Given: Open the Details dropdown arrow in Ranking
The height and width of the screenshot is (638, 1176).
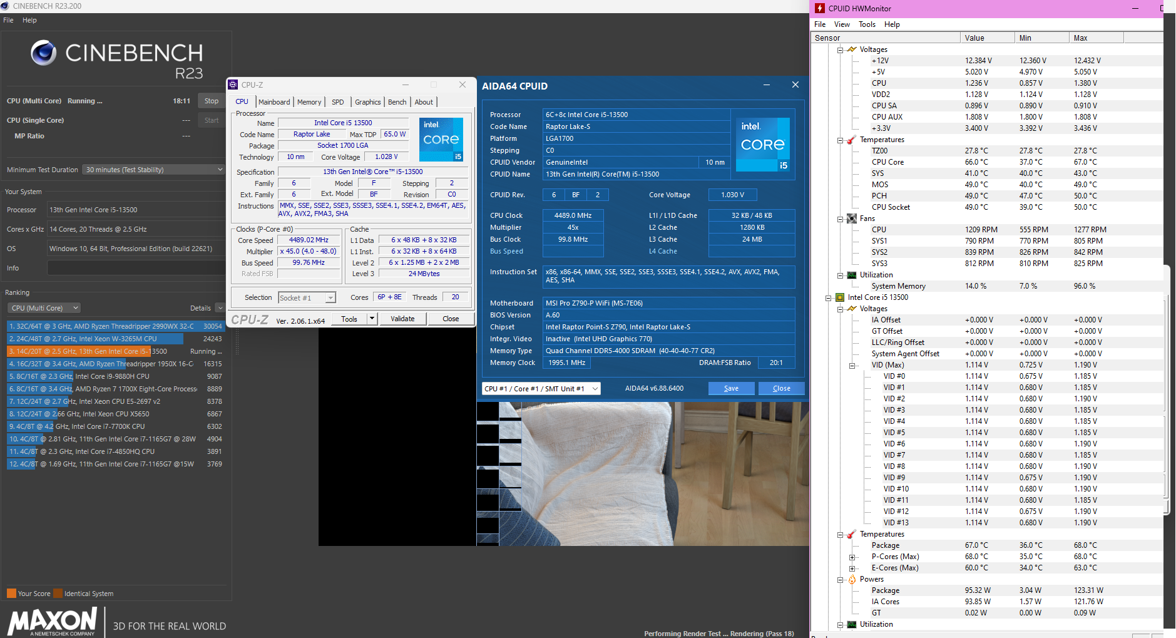Looking at the screenshot, I should point(220,308).
